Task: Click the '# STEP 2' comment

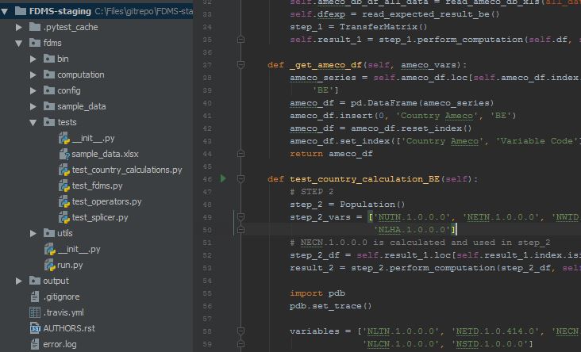Action: click(312, 192)
